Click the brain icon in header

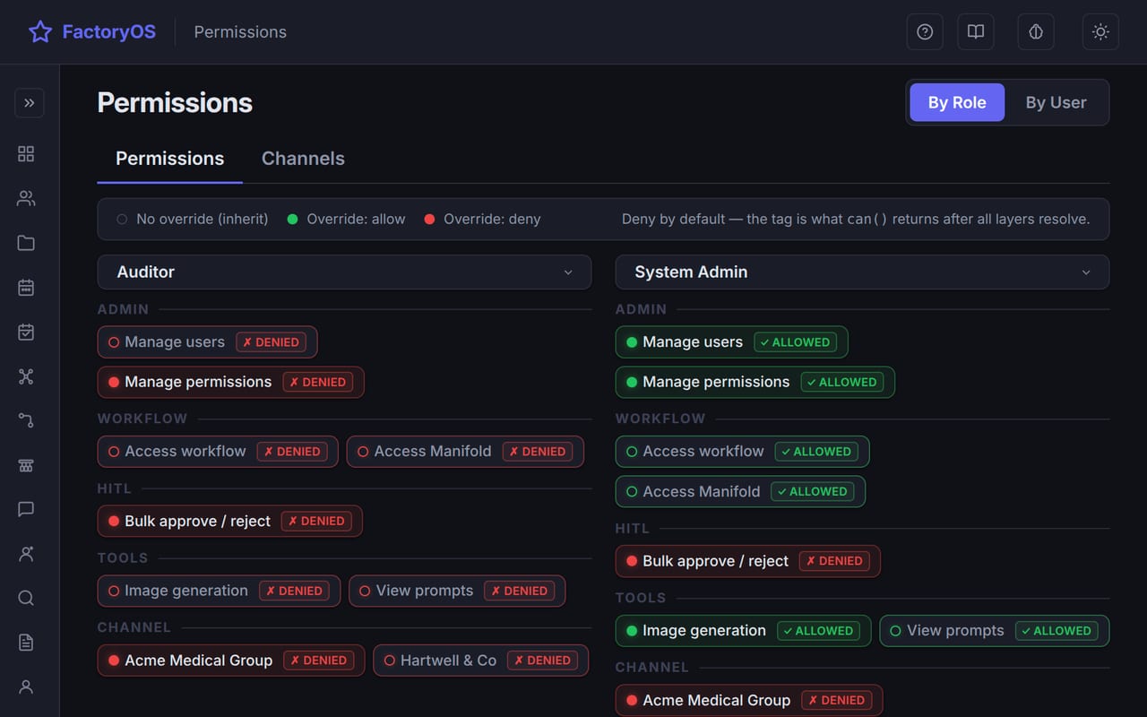pyautogui.click(x=1036, y=32)
